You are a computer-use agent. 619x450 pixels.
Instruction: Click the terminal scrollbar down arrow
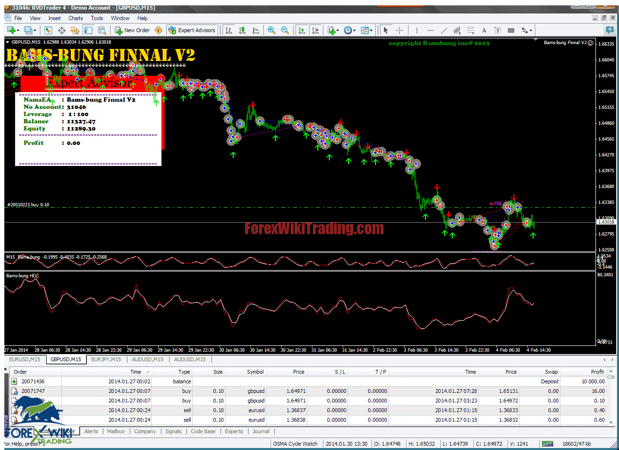tap(612, 423)
